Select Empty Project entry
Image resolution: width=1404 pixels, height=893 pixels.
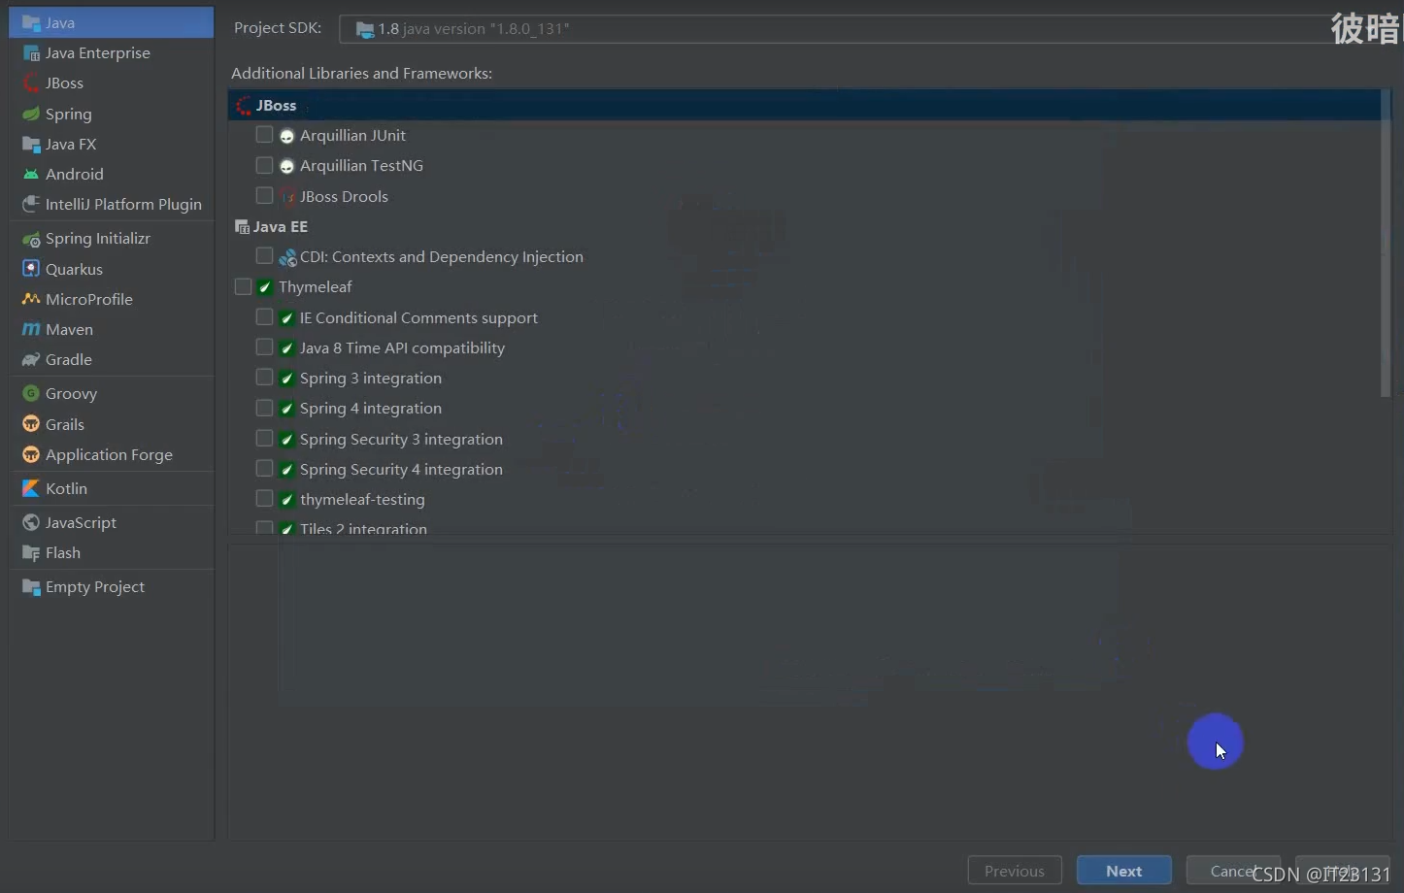pos(111,586)
